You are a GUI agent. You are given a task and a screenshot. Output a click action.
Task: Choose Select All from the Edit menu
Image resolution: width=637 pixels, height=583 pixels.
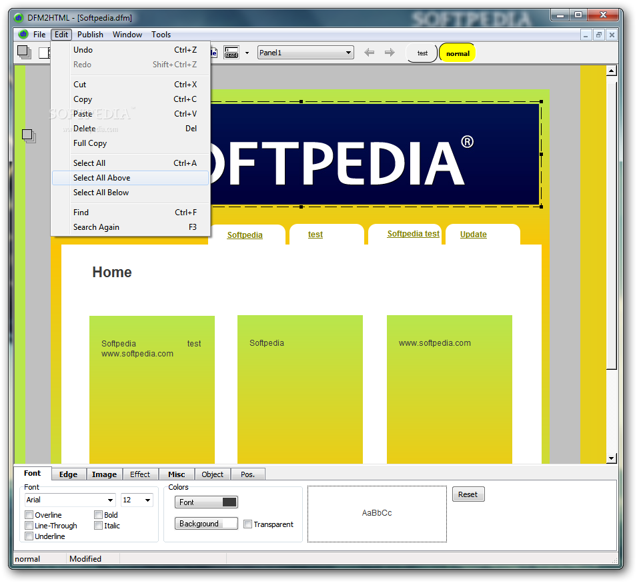(x=130, y=163)
